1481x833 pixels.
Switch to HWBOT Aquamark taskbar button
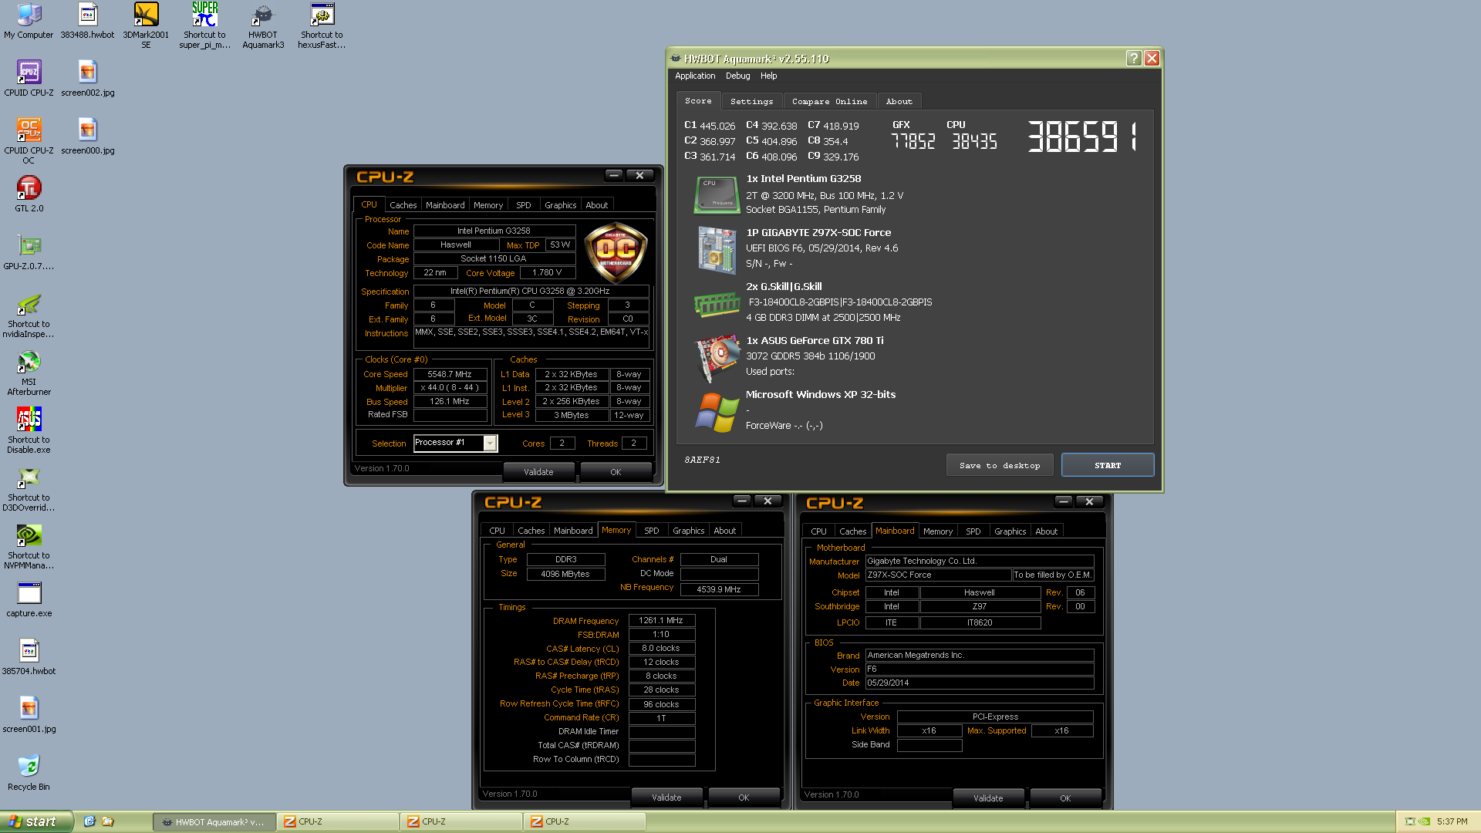pyautogui.click(x=214, y=821)
